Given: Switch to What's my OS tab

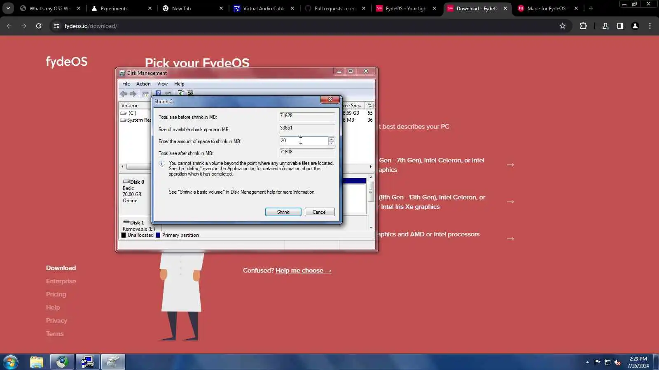Looking at the screenshot, I should coord(50,8).
